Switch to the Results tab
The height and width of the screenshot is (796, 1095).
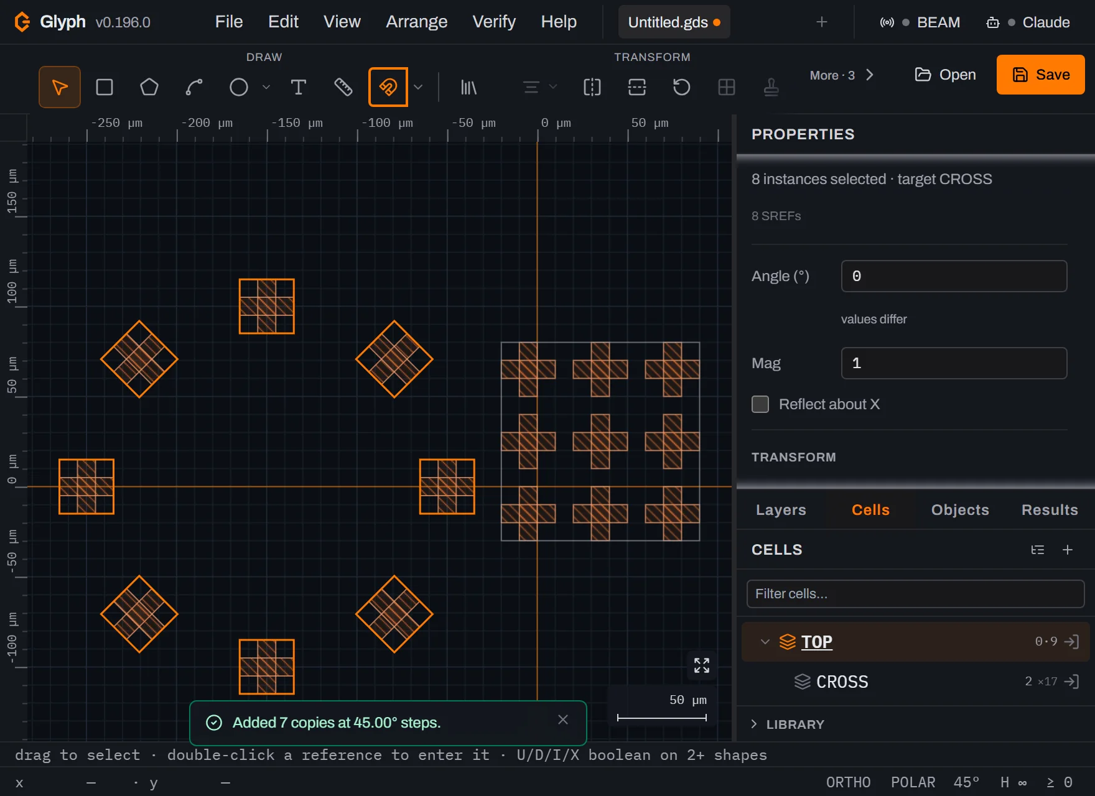pos(1050,510)
